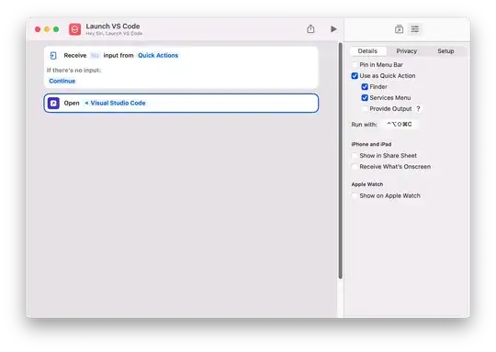This screenshot has height=352, width=496.
Task: Click the Open App action icon
Action: tap(53, 103)
